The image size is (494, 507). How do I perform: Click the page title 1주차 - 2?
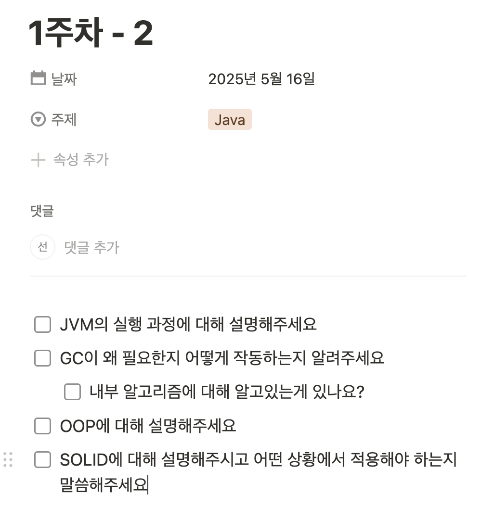(91, 32)
